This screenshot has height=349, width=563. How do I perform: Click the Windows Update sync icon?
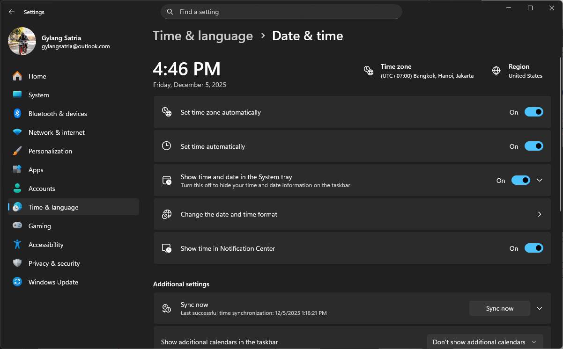pyautogui.click(x=17, y=282)
